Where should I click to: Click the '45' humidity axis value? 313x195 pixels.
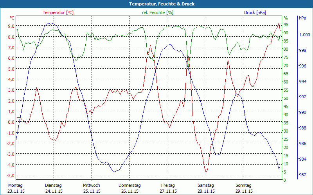click(286, 106)
